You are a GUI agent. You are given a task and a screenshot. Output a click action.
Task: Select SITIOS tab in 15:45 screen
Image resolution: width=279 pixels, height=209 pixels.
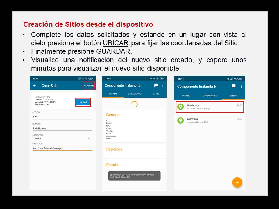pos(233,96)
